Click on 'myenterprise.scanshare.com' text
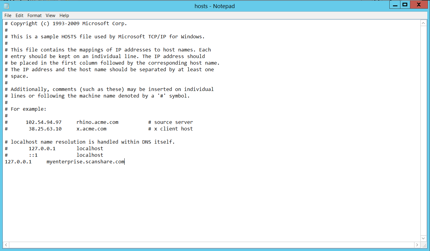Viewport: 430px width, 251px height. point(85,162)
